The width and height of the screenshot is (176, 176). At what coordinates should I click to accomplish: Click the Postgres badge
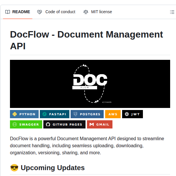point(87,114)
